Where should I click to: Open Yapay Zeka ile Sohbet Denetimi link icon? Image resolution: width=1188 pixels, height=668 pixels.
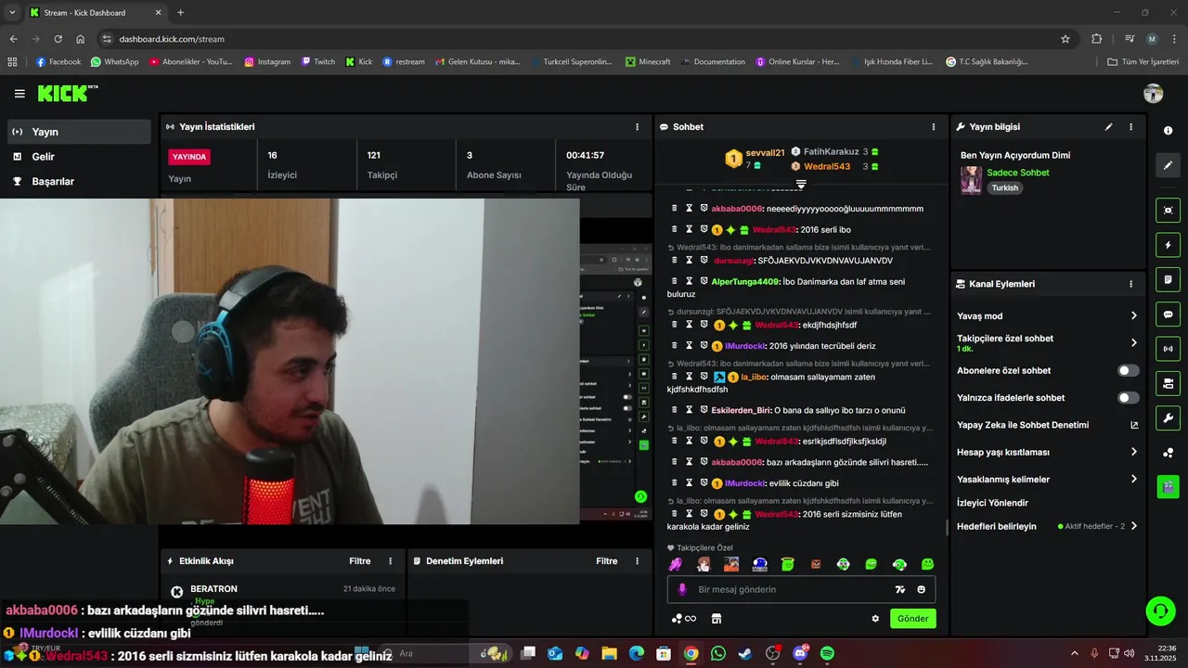[1134, 425]
